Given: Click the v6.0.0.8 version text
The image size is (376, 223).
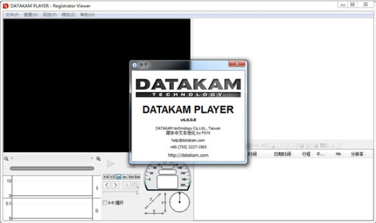Looking at the screenshot, I should (188, 120).
